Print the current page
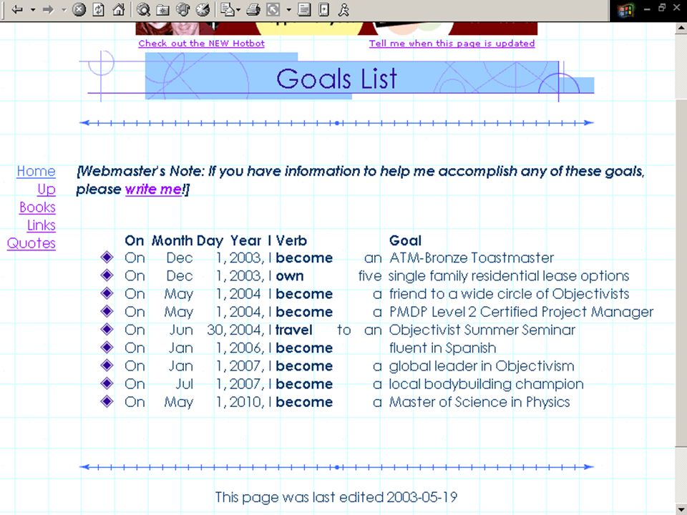Screen dimensions: 687x515 [x=253, y=9]
